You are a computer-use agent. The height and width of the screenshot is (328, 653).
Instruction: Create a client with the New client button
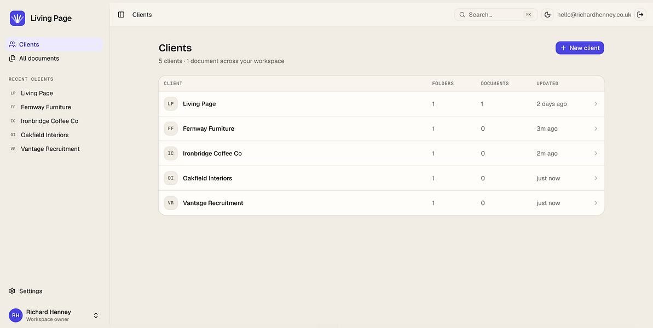click(x=580, y=48)
